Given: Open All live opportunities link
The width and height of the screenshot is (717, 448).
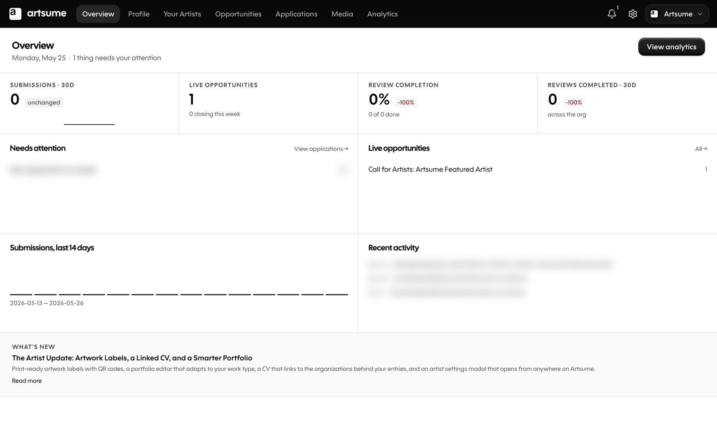Looking at the screenshot, I should point(701,149).
